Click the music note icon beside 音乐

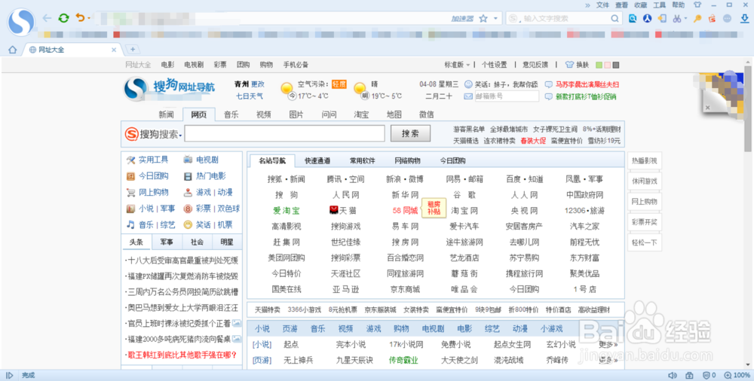pyautogui.click(x=130, y=224)
